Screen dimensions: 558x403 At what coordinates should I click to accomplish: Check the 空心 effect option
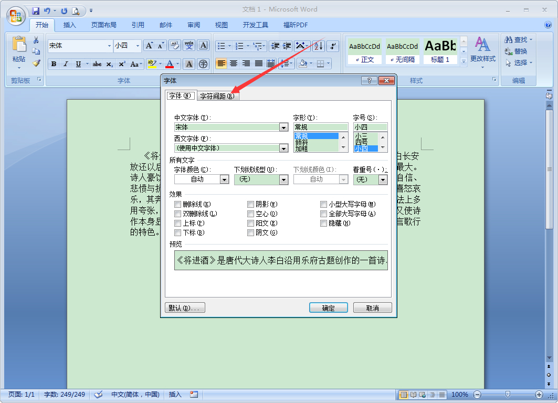pos(251,214)
